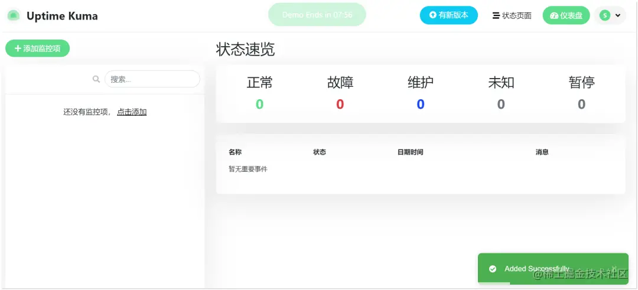The image size is (638, 290).
Task: Click the 消息 column header
Action: [x=542, y=152]
